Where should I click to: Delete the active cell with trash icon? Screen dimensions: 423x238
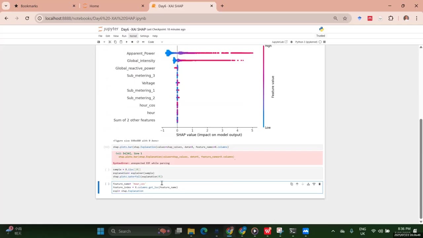(320, 184)
